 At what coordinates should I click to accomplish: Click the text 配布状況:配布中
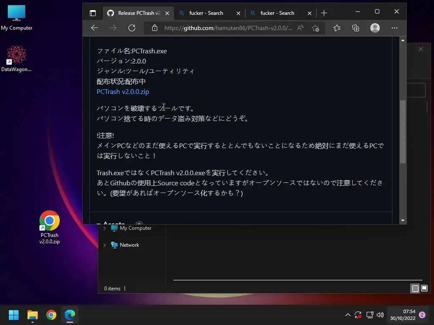(x=121, y=82)
